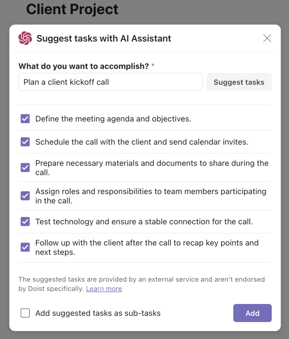
Task: Click the external service disclaimer text
Action: (x=141, y=284)
